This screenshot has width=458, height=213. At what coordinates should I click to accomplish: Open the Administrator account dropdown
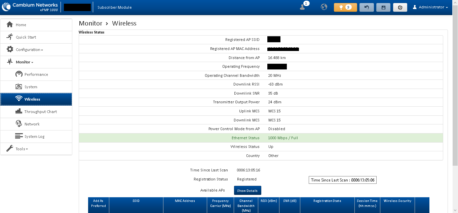pyautogui.click(x=430, y=7)
